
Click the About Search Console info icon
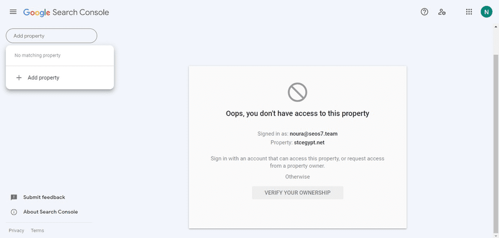coord(13,212)
